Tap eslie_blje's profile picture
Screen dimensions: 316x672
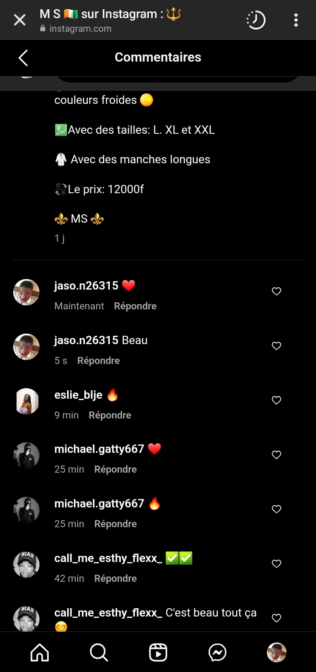(26, 401)
